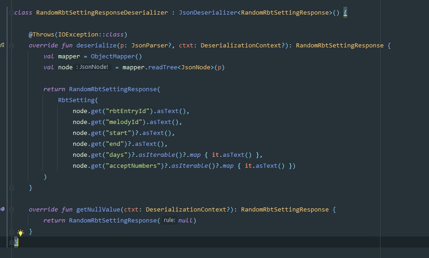Image resolution: width=429 pixels, height=258 pixels.
Task: Click fold end marker beside the light bulb
Action: coord(11,232)
